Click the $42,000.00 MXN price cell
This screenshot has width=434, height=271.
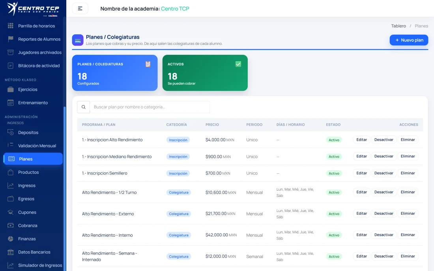pyautogui.click(x=221, y=235)
